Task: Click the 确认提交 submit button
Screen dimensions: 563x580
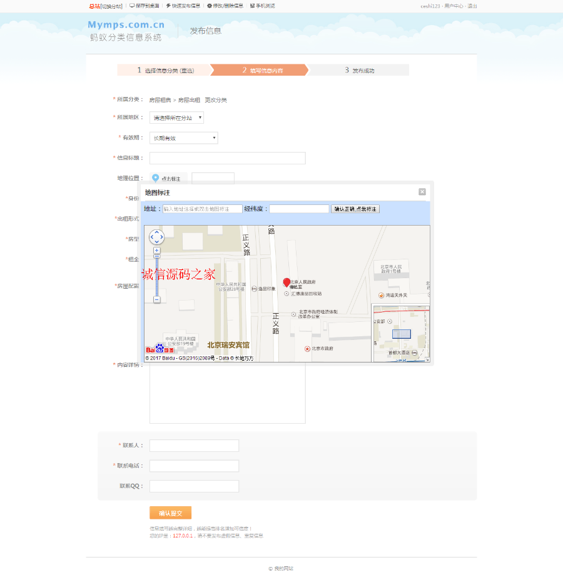Action: tap(171, 513)
